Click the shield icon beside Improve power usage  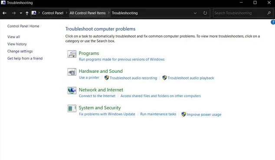coord(183,114)
